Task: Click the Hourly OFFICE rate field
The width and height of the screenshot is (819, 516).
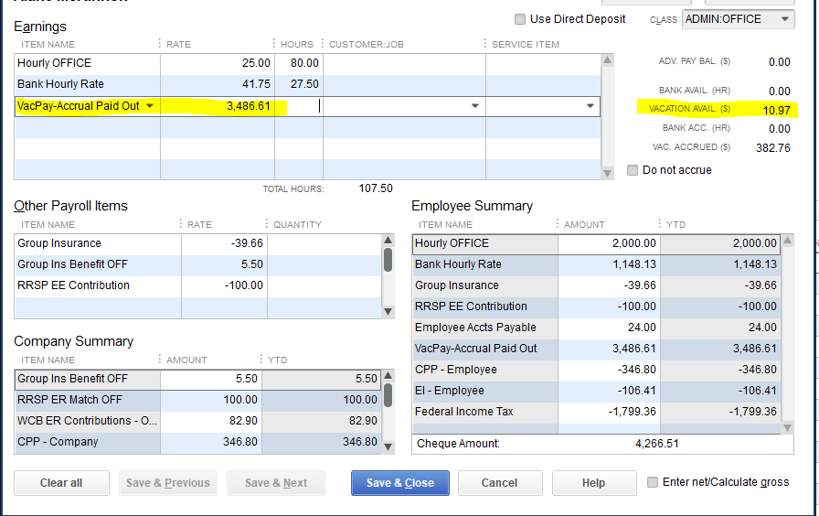Action: click(218, 63)
